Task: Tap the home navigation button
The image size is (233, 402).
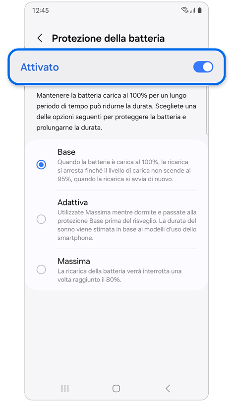Action: [x=116, y=389]
